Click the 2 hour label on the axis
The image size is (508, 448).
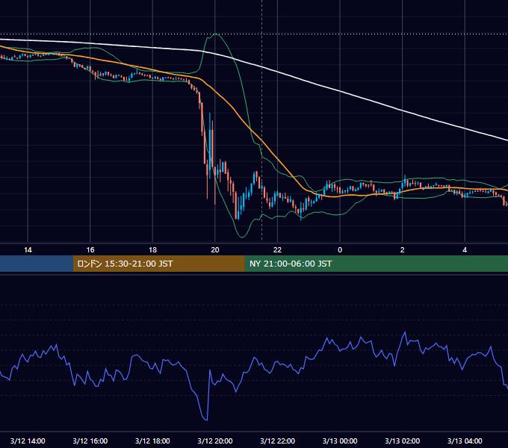(403, 250)
